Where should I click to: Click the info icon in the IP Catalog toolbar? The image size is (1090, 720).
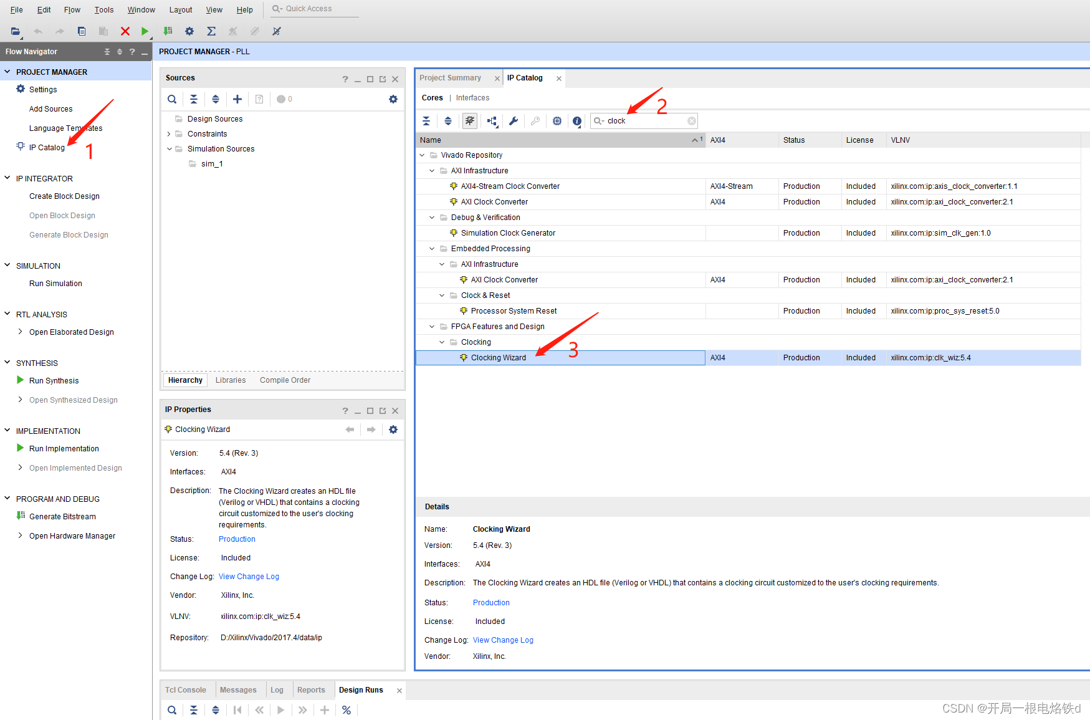[x=578, y=121]
